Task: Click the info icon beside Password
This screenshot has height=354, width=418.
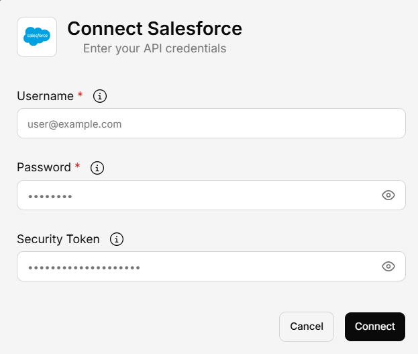Action: click(97, 167)
